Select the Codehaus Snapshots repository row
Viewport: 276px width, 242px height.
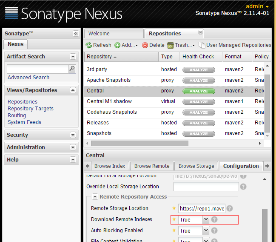click(174, 112)
